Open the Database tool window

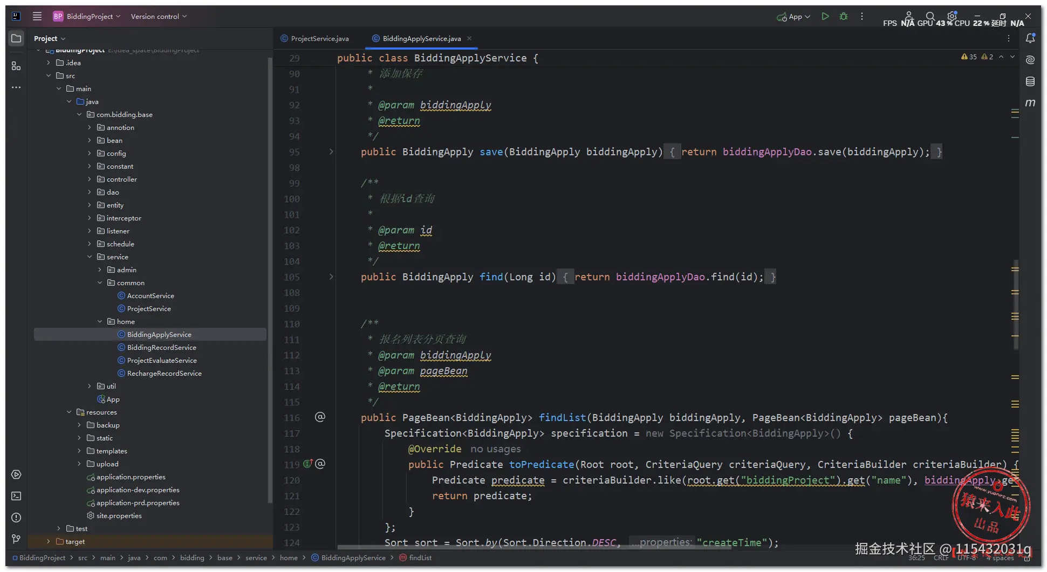(1030, 81)
